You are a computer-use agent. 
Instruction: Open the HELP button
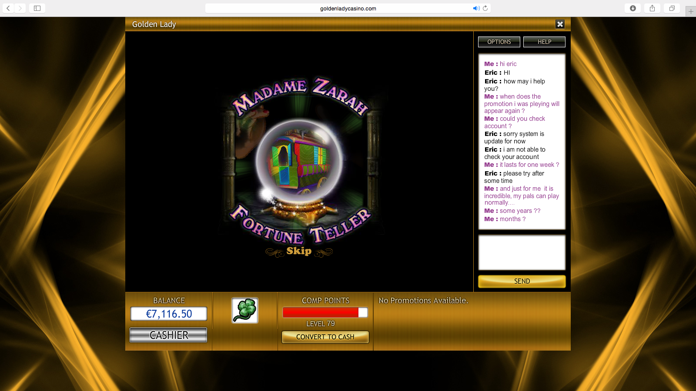[544, 42]
